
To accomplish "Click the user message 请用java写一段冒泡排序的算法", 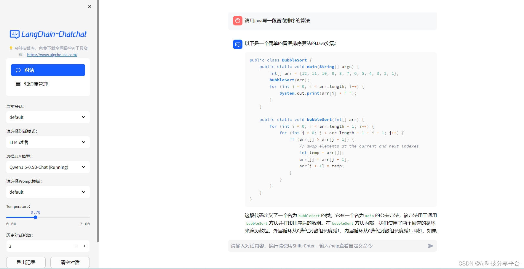I will click(277, 21).
